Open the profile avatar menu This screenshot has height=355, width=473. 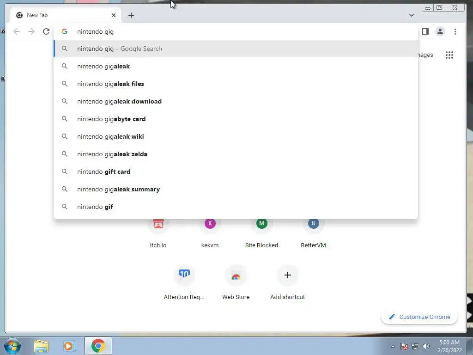coord(440,31)
